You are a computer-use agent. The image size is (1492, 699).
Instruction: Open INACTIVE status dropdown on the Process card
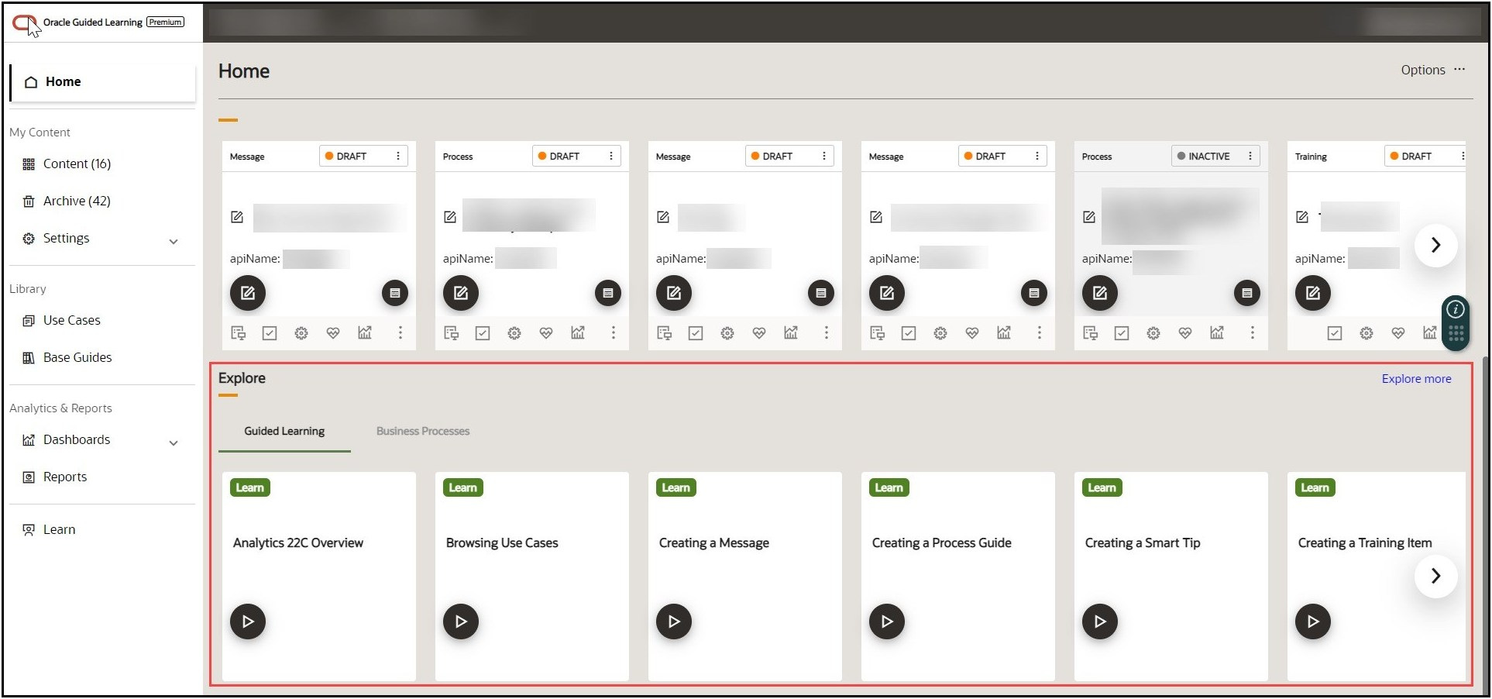pyautogui.click(x=1215, y=156)
